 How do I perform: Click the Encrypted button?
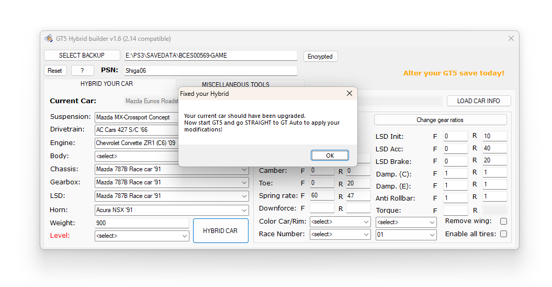tap(320, 57)
